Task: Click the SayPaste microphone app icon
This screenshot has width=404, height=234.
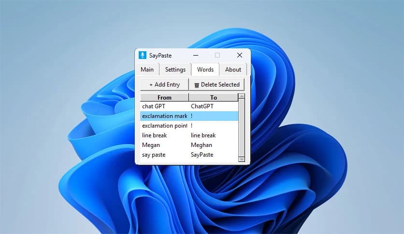Action: point(143,55)
